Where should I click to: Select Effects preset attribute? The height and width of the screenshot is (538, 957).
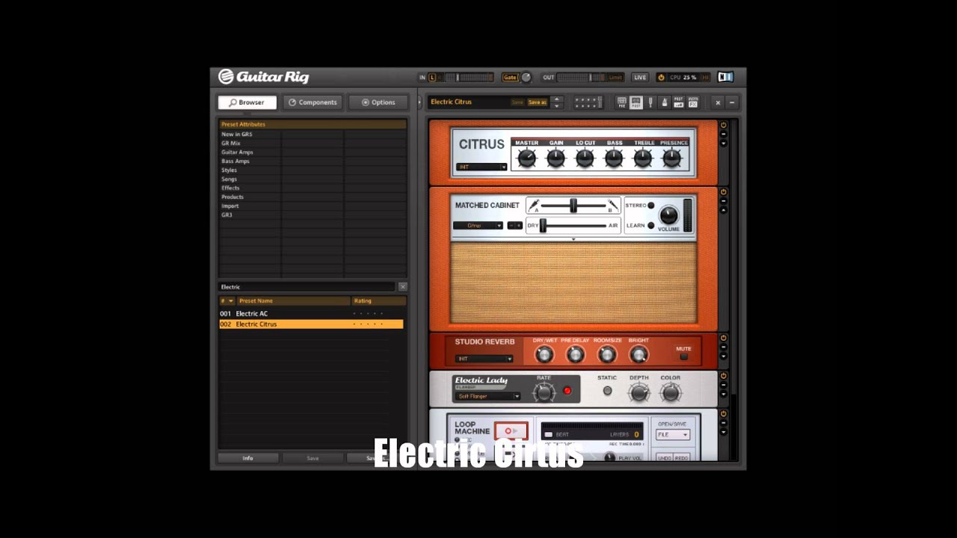tap(230, 188)
